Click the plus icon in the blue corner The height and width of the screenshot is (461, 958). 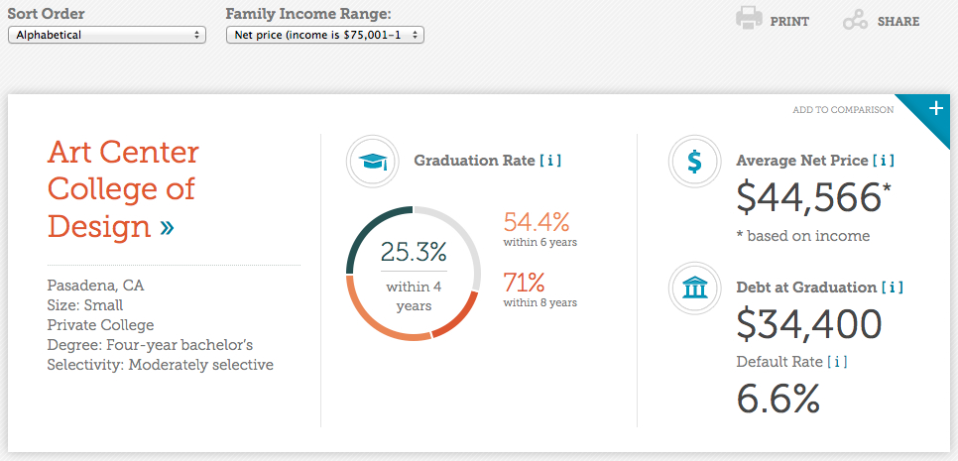(935, 108)
